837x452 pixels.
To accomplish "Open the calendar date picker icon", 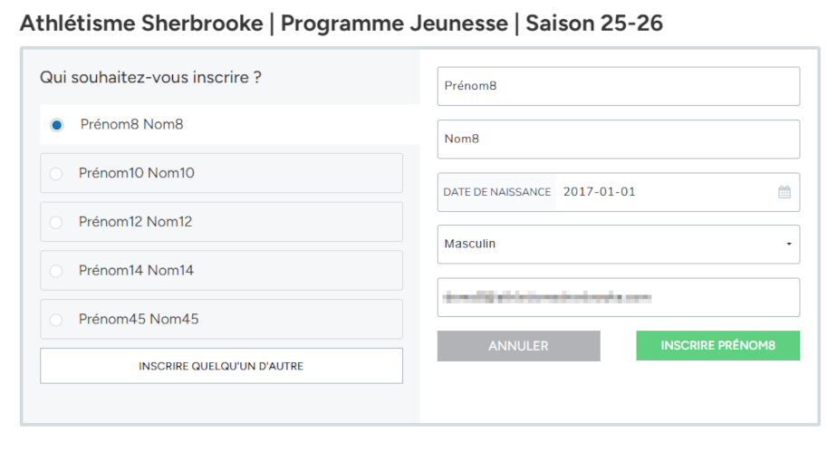I will click(784, 192).
